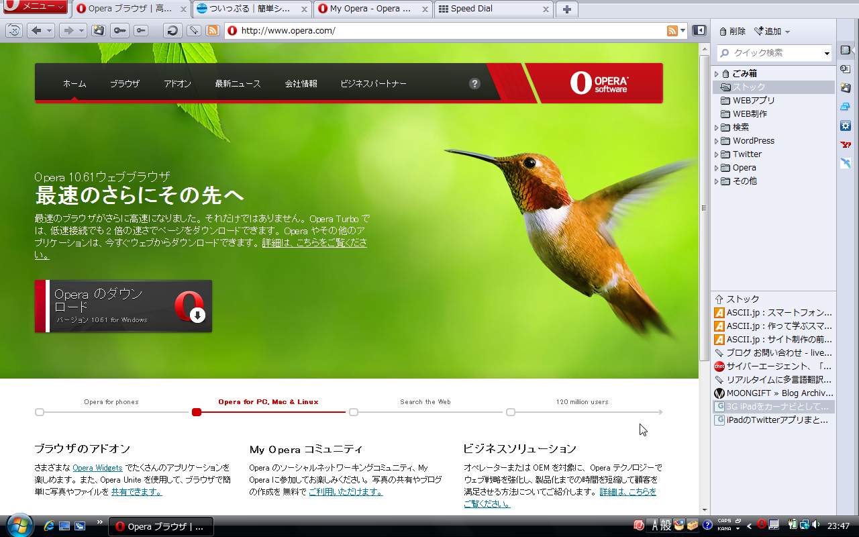The height and width of the screenshot is (537, 859).
Task: Click the closed-tabs trash icon in the toolbar
Action: pyautogui.click(x=14, y=30)
